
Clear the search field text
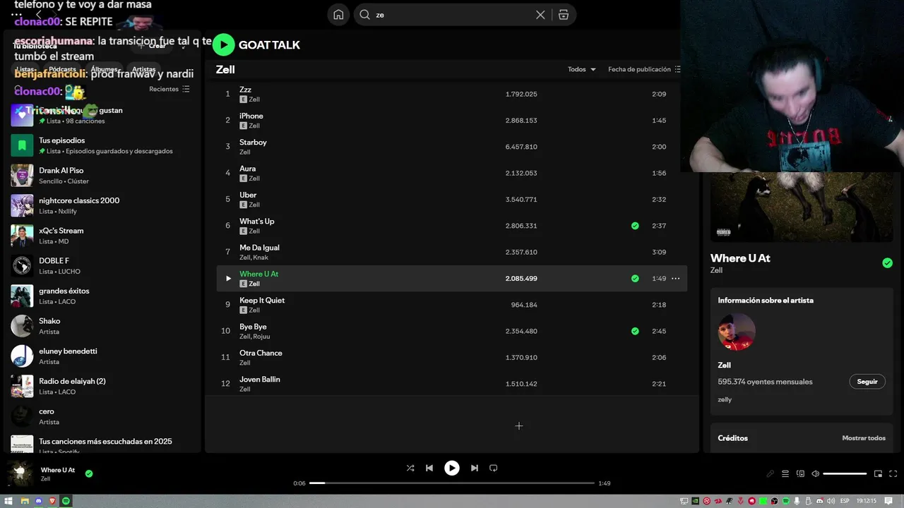[x=540, y=15]
